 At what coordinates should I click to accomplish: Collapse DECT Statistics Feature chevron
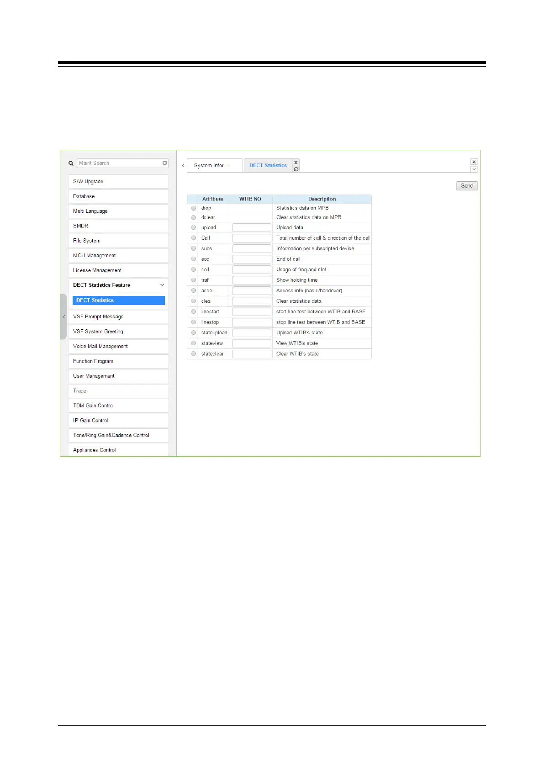pyautogui.click(x=162, y=285)
